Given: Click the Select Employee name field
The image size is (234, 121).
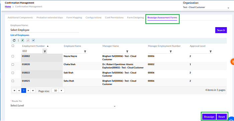Looking at the screenshot, I should tap(44, 30).
